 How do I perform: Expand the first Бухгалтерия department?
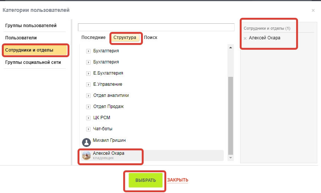click(88, 51)
